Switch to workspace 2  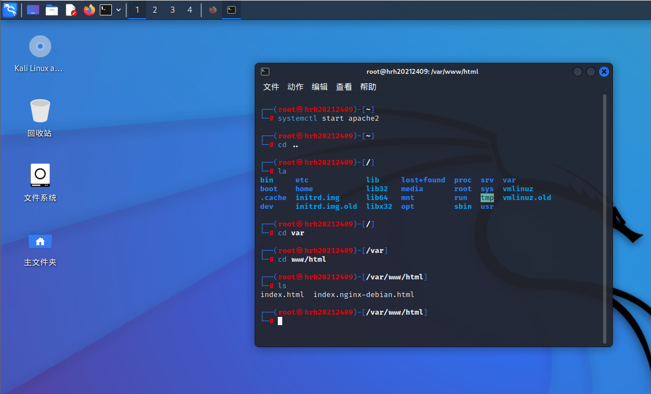click(155, 10)
